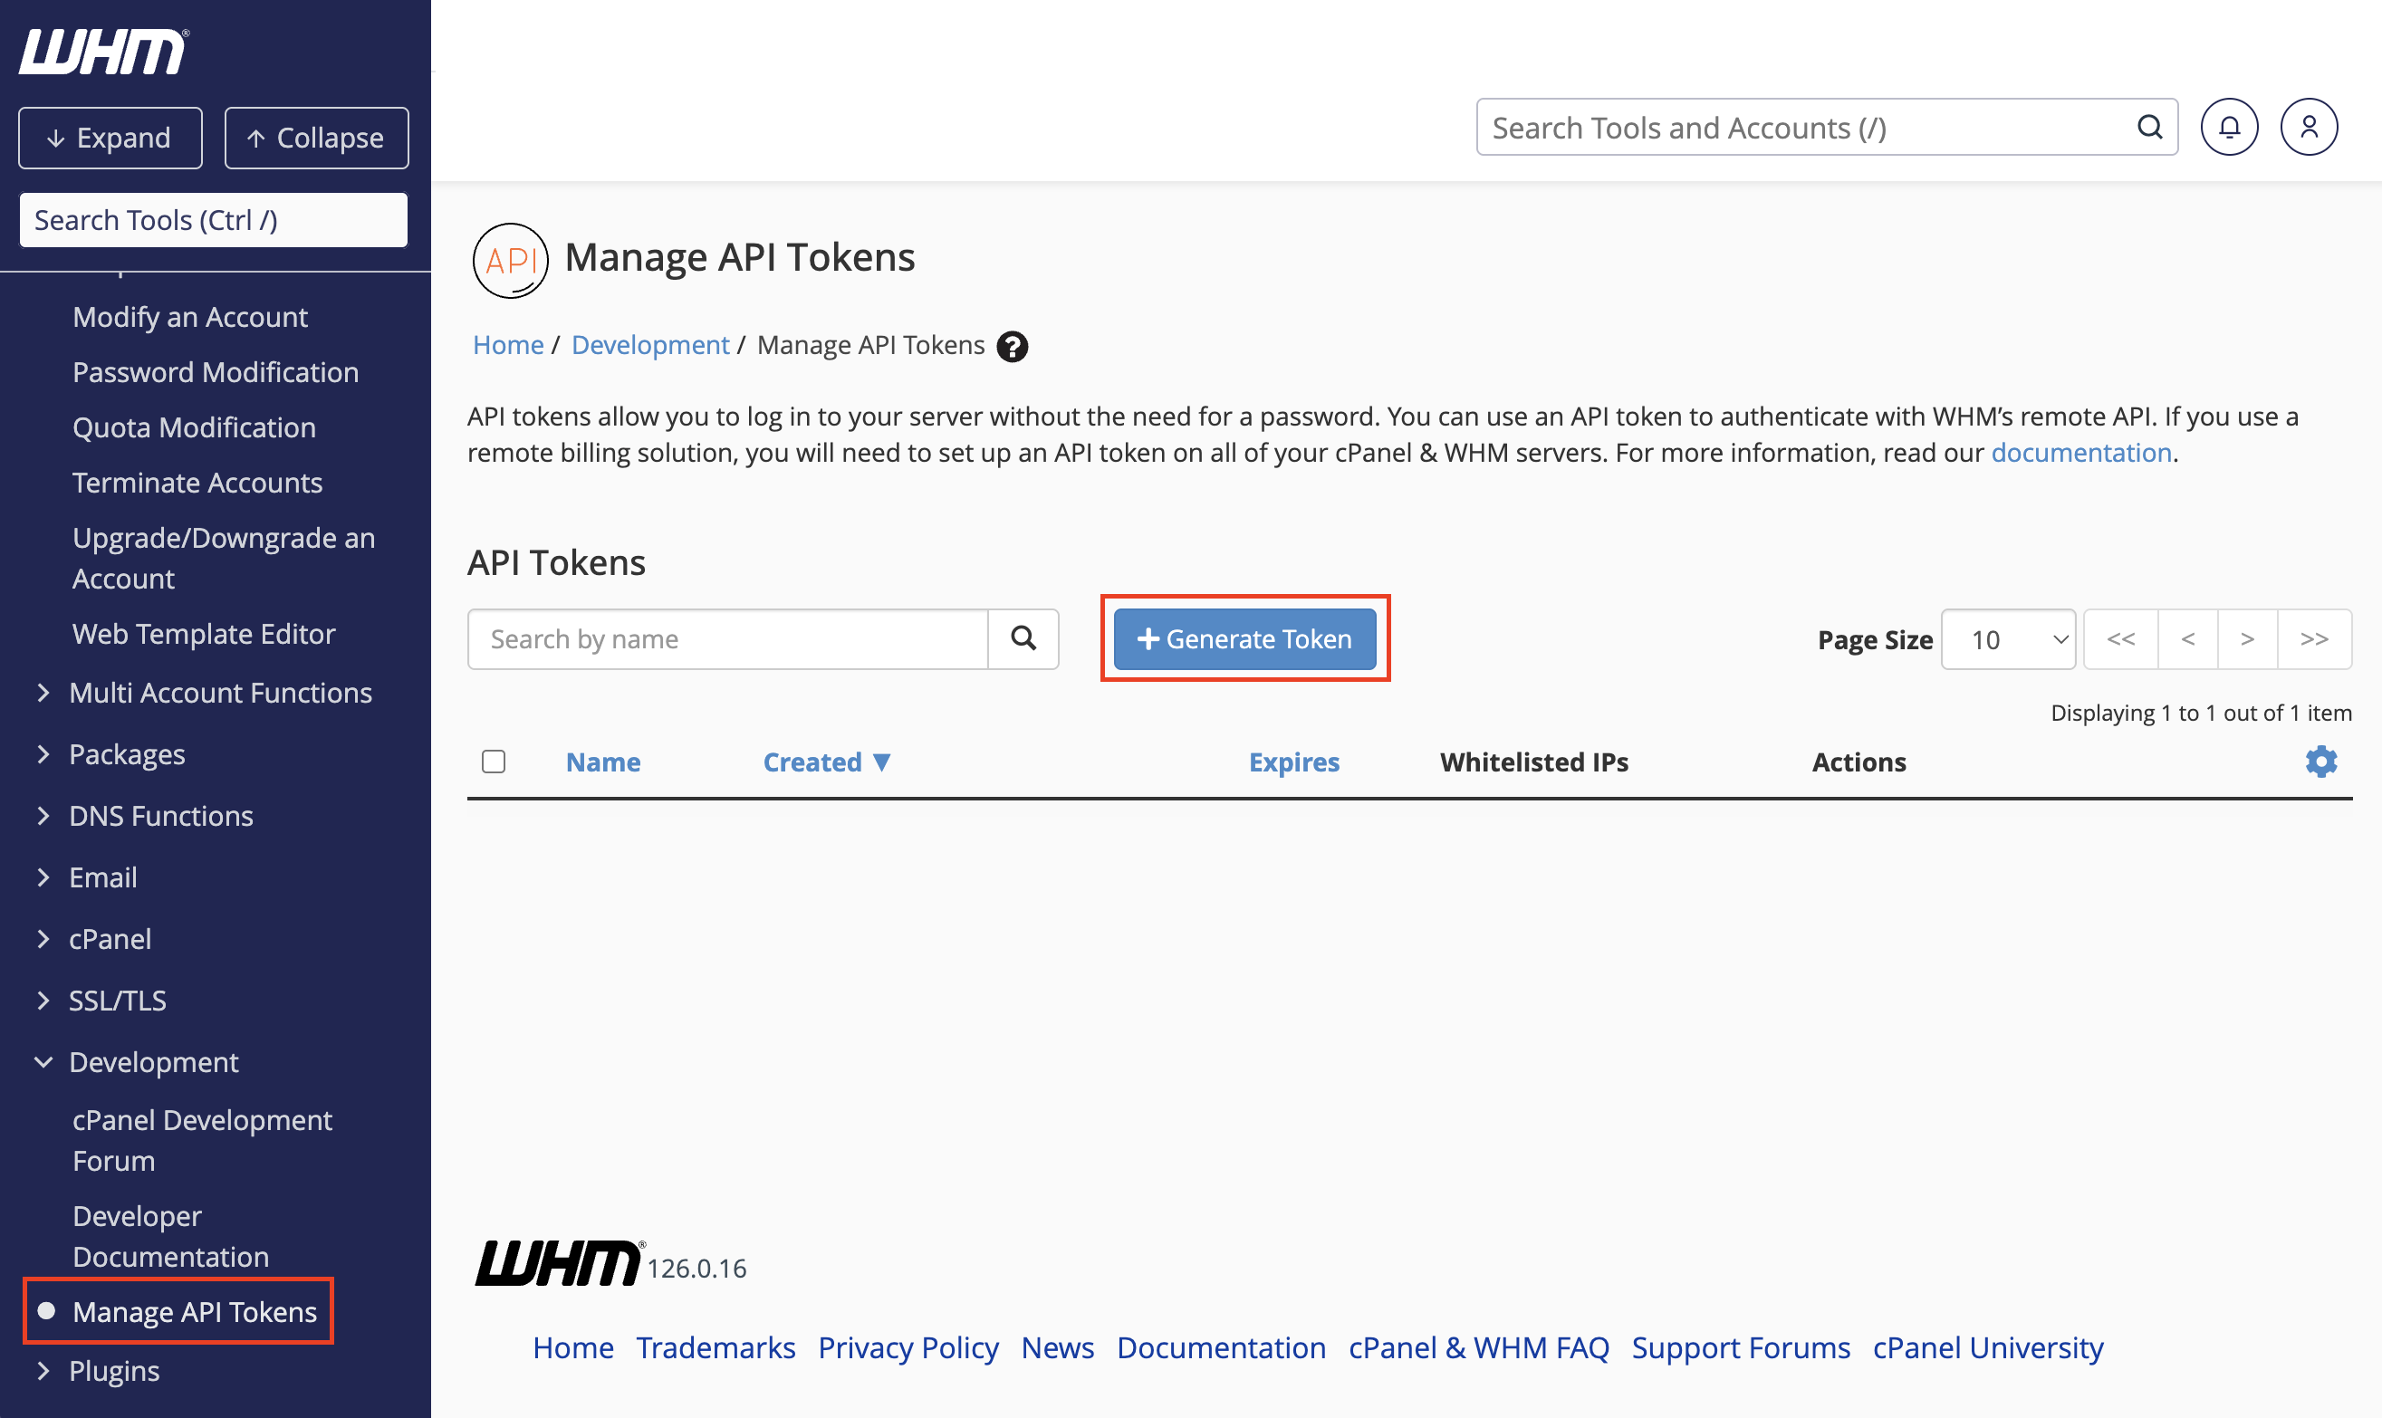
Task: Click the help question mark icon
Action: (1012, 346)
